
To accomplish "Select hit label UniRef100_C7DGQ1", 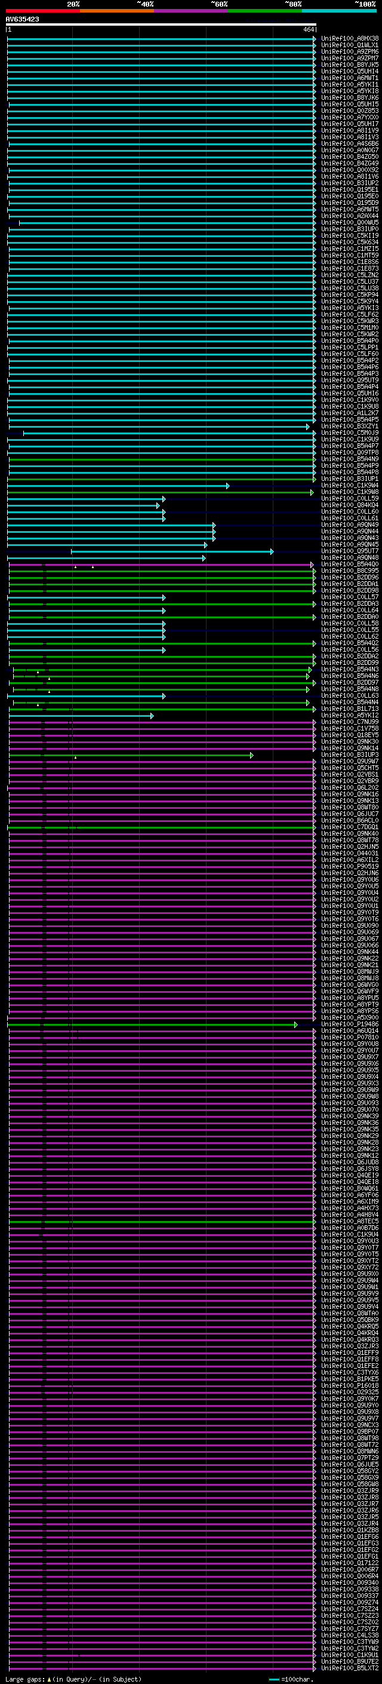I will [350, 827].
